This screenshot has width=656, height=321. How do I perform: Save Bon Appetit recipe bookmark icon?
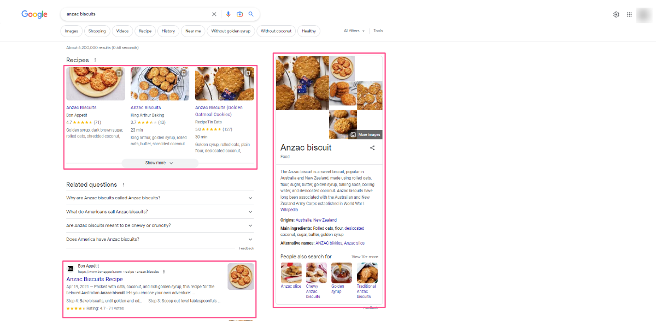tap(119, 73)
